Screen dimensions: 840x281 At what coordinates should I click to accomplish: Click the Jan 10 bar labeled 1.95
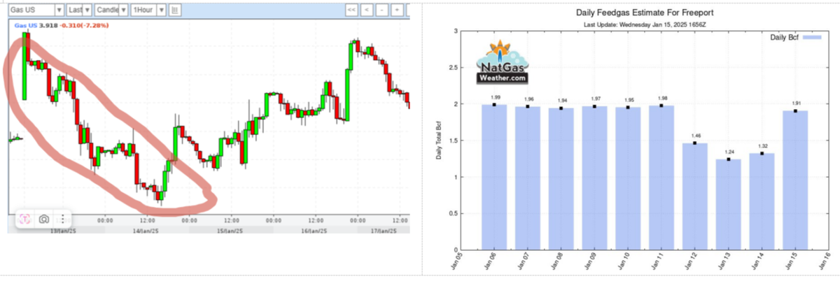[629, 178]
